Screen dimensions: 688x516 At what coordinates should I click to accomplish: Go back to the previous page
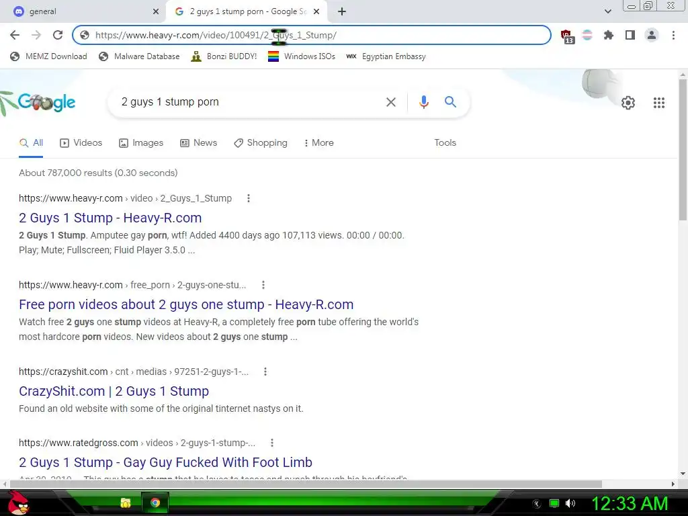tap(15, 35)
